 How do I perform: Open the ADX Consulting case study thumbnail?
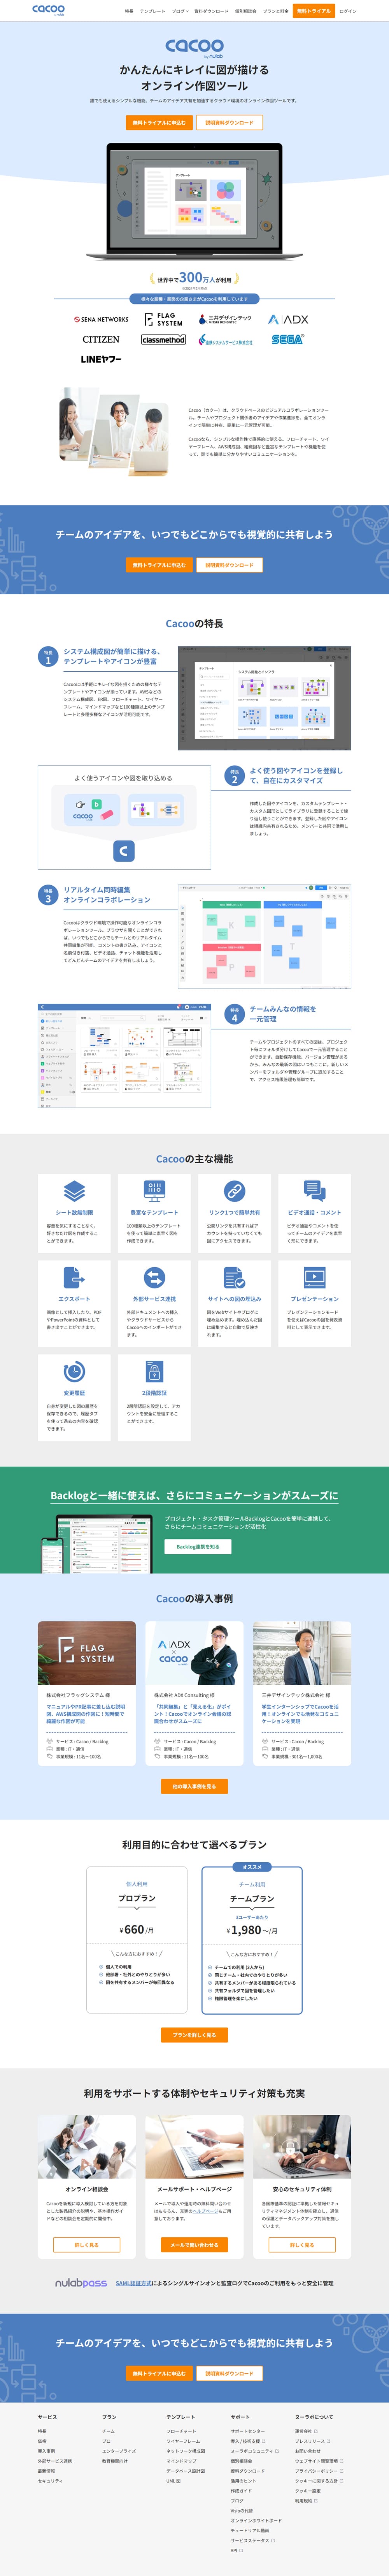194,1653
